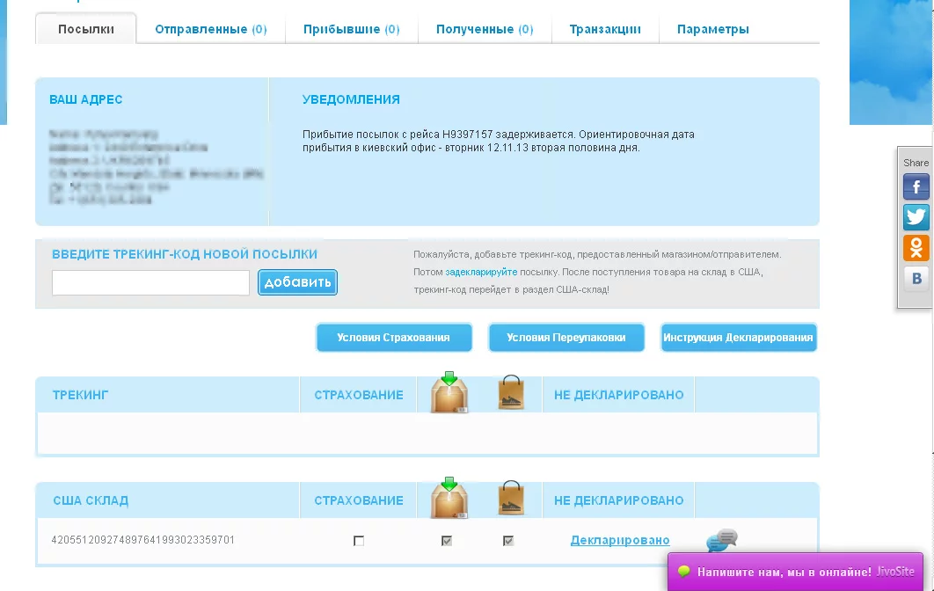The width and height of the screenshot is (934, 591).
Task: Click box icon in ТРЕКИНГ header
Action: 449,392
